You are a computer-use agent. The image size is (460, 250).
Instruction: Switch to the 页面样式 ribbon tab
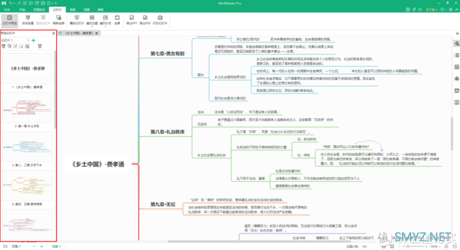(x=39, y=9)
